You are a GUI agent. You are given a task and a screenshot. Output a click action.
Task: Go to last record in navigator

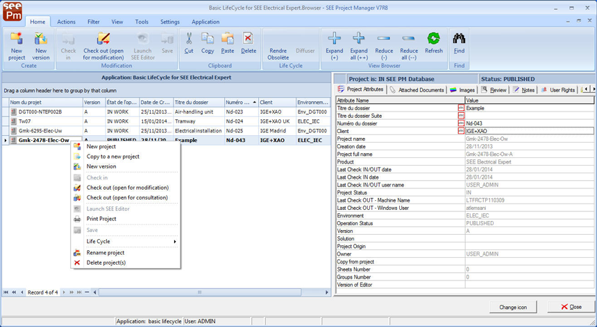point(79,292)
